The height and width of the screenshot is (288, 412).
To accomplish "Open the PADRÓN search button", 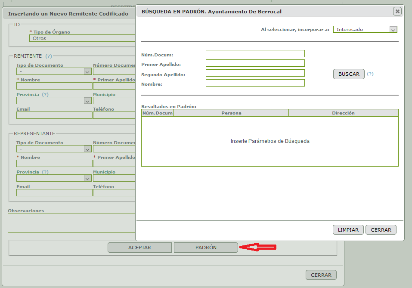I will (206, 248).
